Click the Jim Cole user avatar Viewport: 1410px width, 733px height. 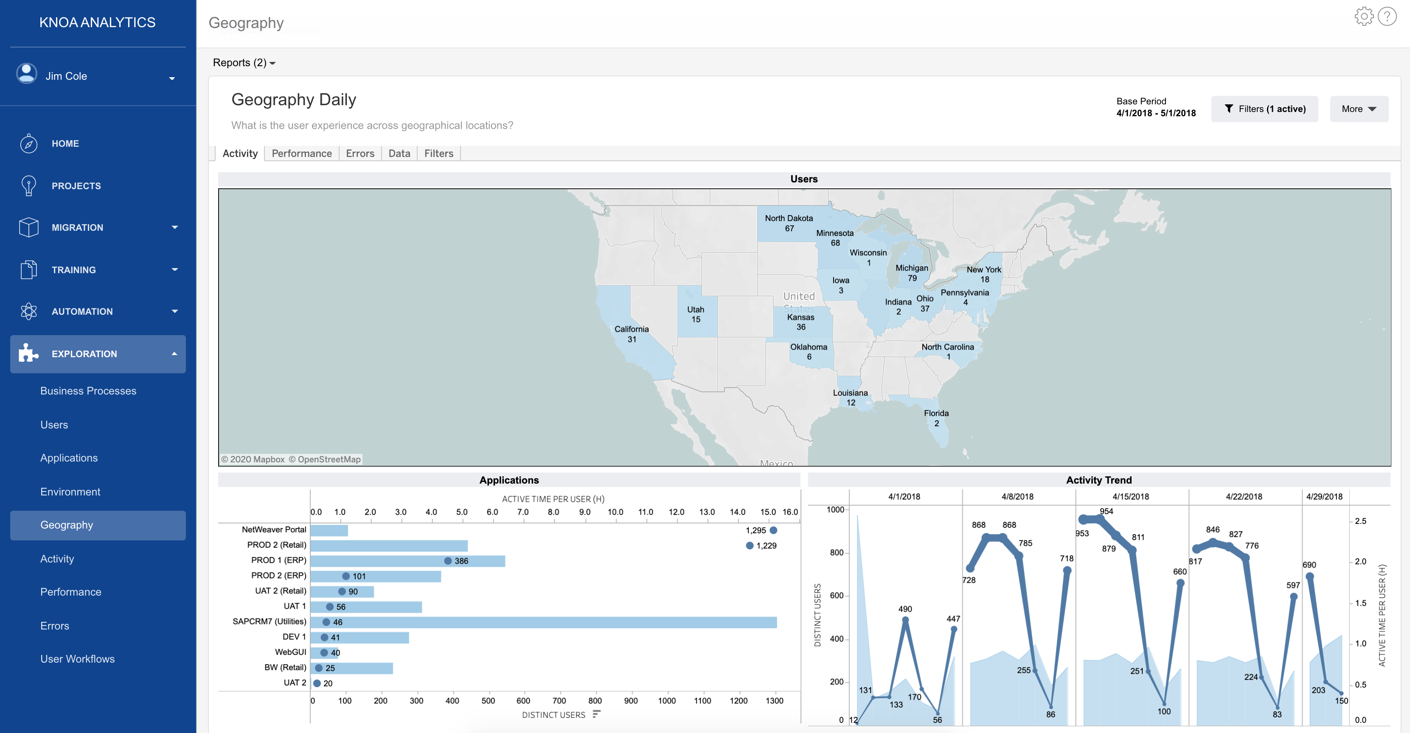[26, 74]
